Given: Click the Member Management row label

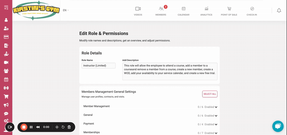Looking at the screenshot, I should 97,106.
